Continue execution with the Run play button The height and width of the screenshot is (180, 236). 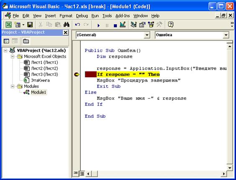(98, 25)
